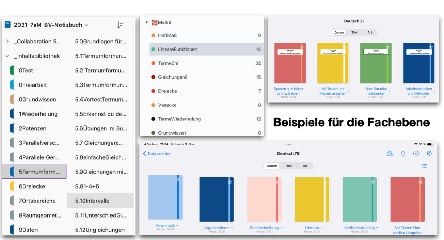The width and height of the screenshot is (444, 240).
Task: Open the BV-Notizbuch notebook dropdown
Action: (87, 25)
